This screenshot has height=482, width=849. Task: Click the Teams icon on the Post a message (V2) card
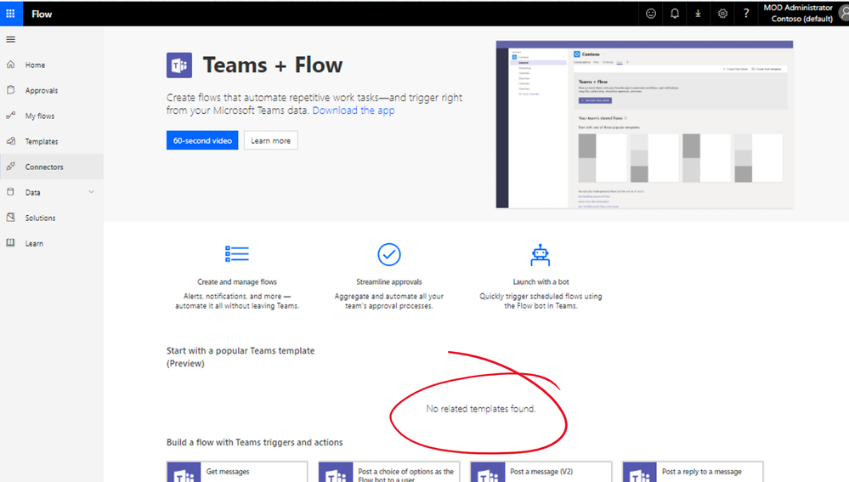pyautogui.click(x=488, y=473)
